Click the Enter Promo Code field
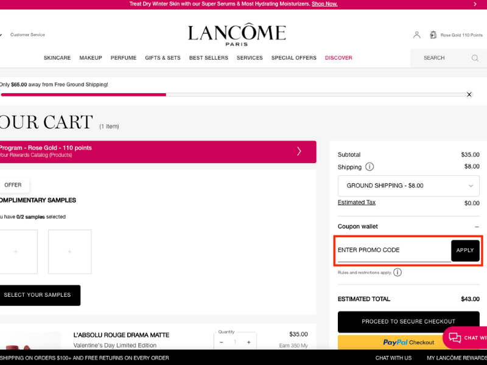The image size is (487, 365). point(384,250)
